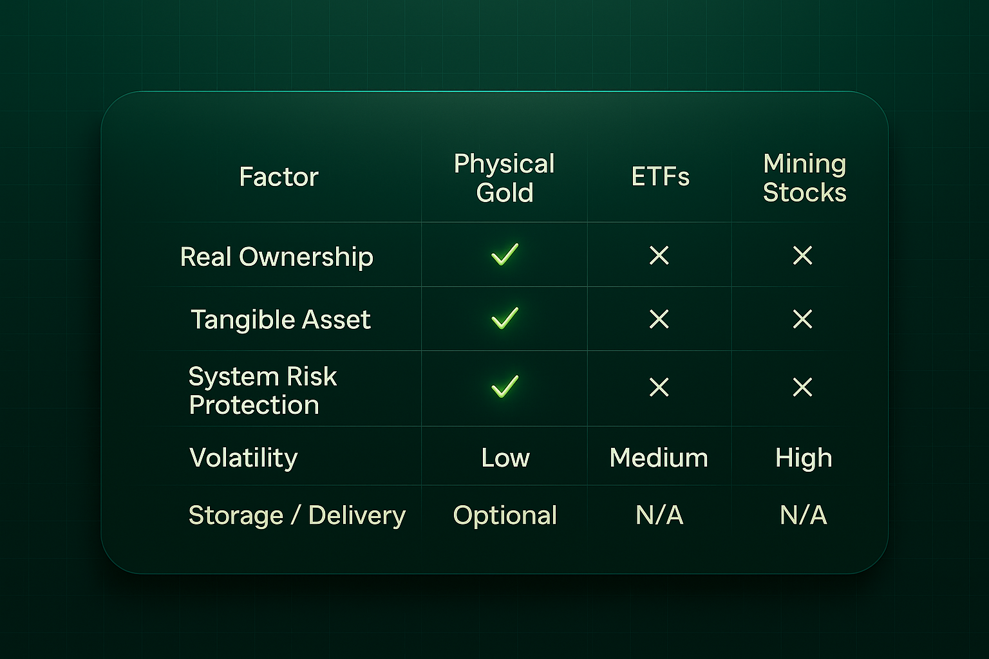Screen dimensions: 989x659
Task: Select the Factor column header
Action: click(x=279, y=177)
